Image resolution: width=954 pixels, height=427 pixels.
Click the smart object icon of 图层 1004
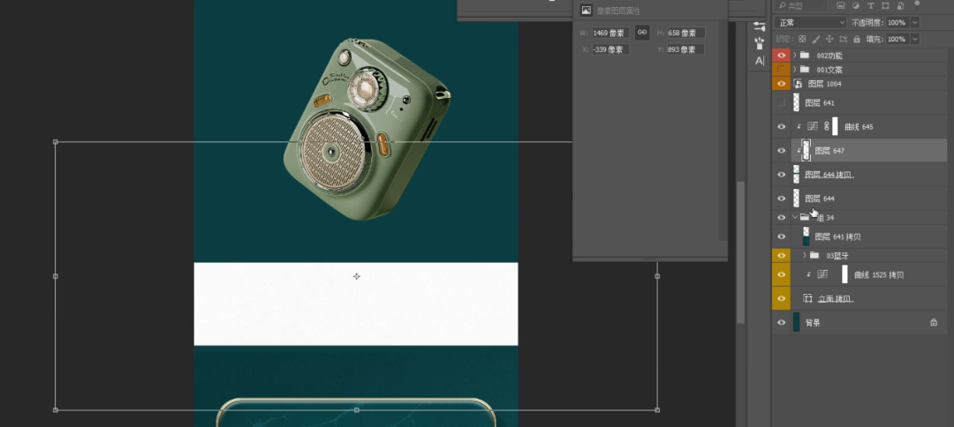pyautogui.click(x=799, y=84)
